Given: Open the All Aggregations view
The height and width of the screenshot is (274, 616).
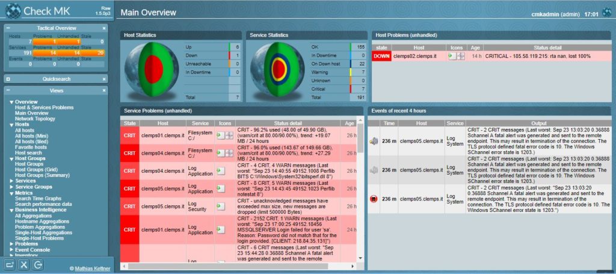Looking at the screenshot, I should point(33,216).
